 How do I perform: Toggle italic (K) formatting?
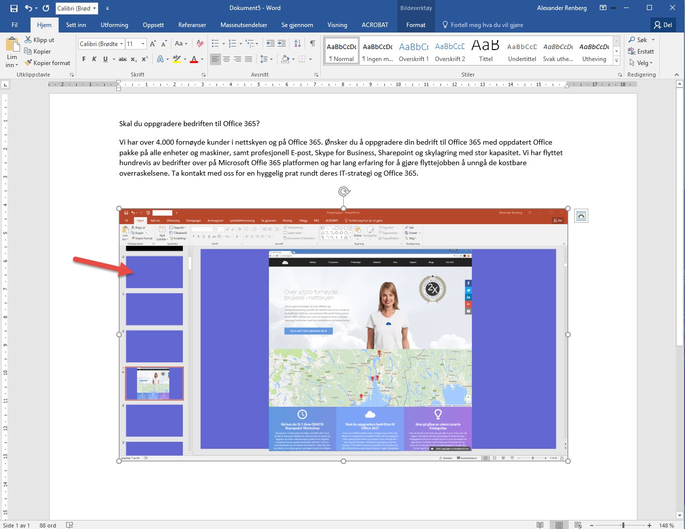click(94, 59)
